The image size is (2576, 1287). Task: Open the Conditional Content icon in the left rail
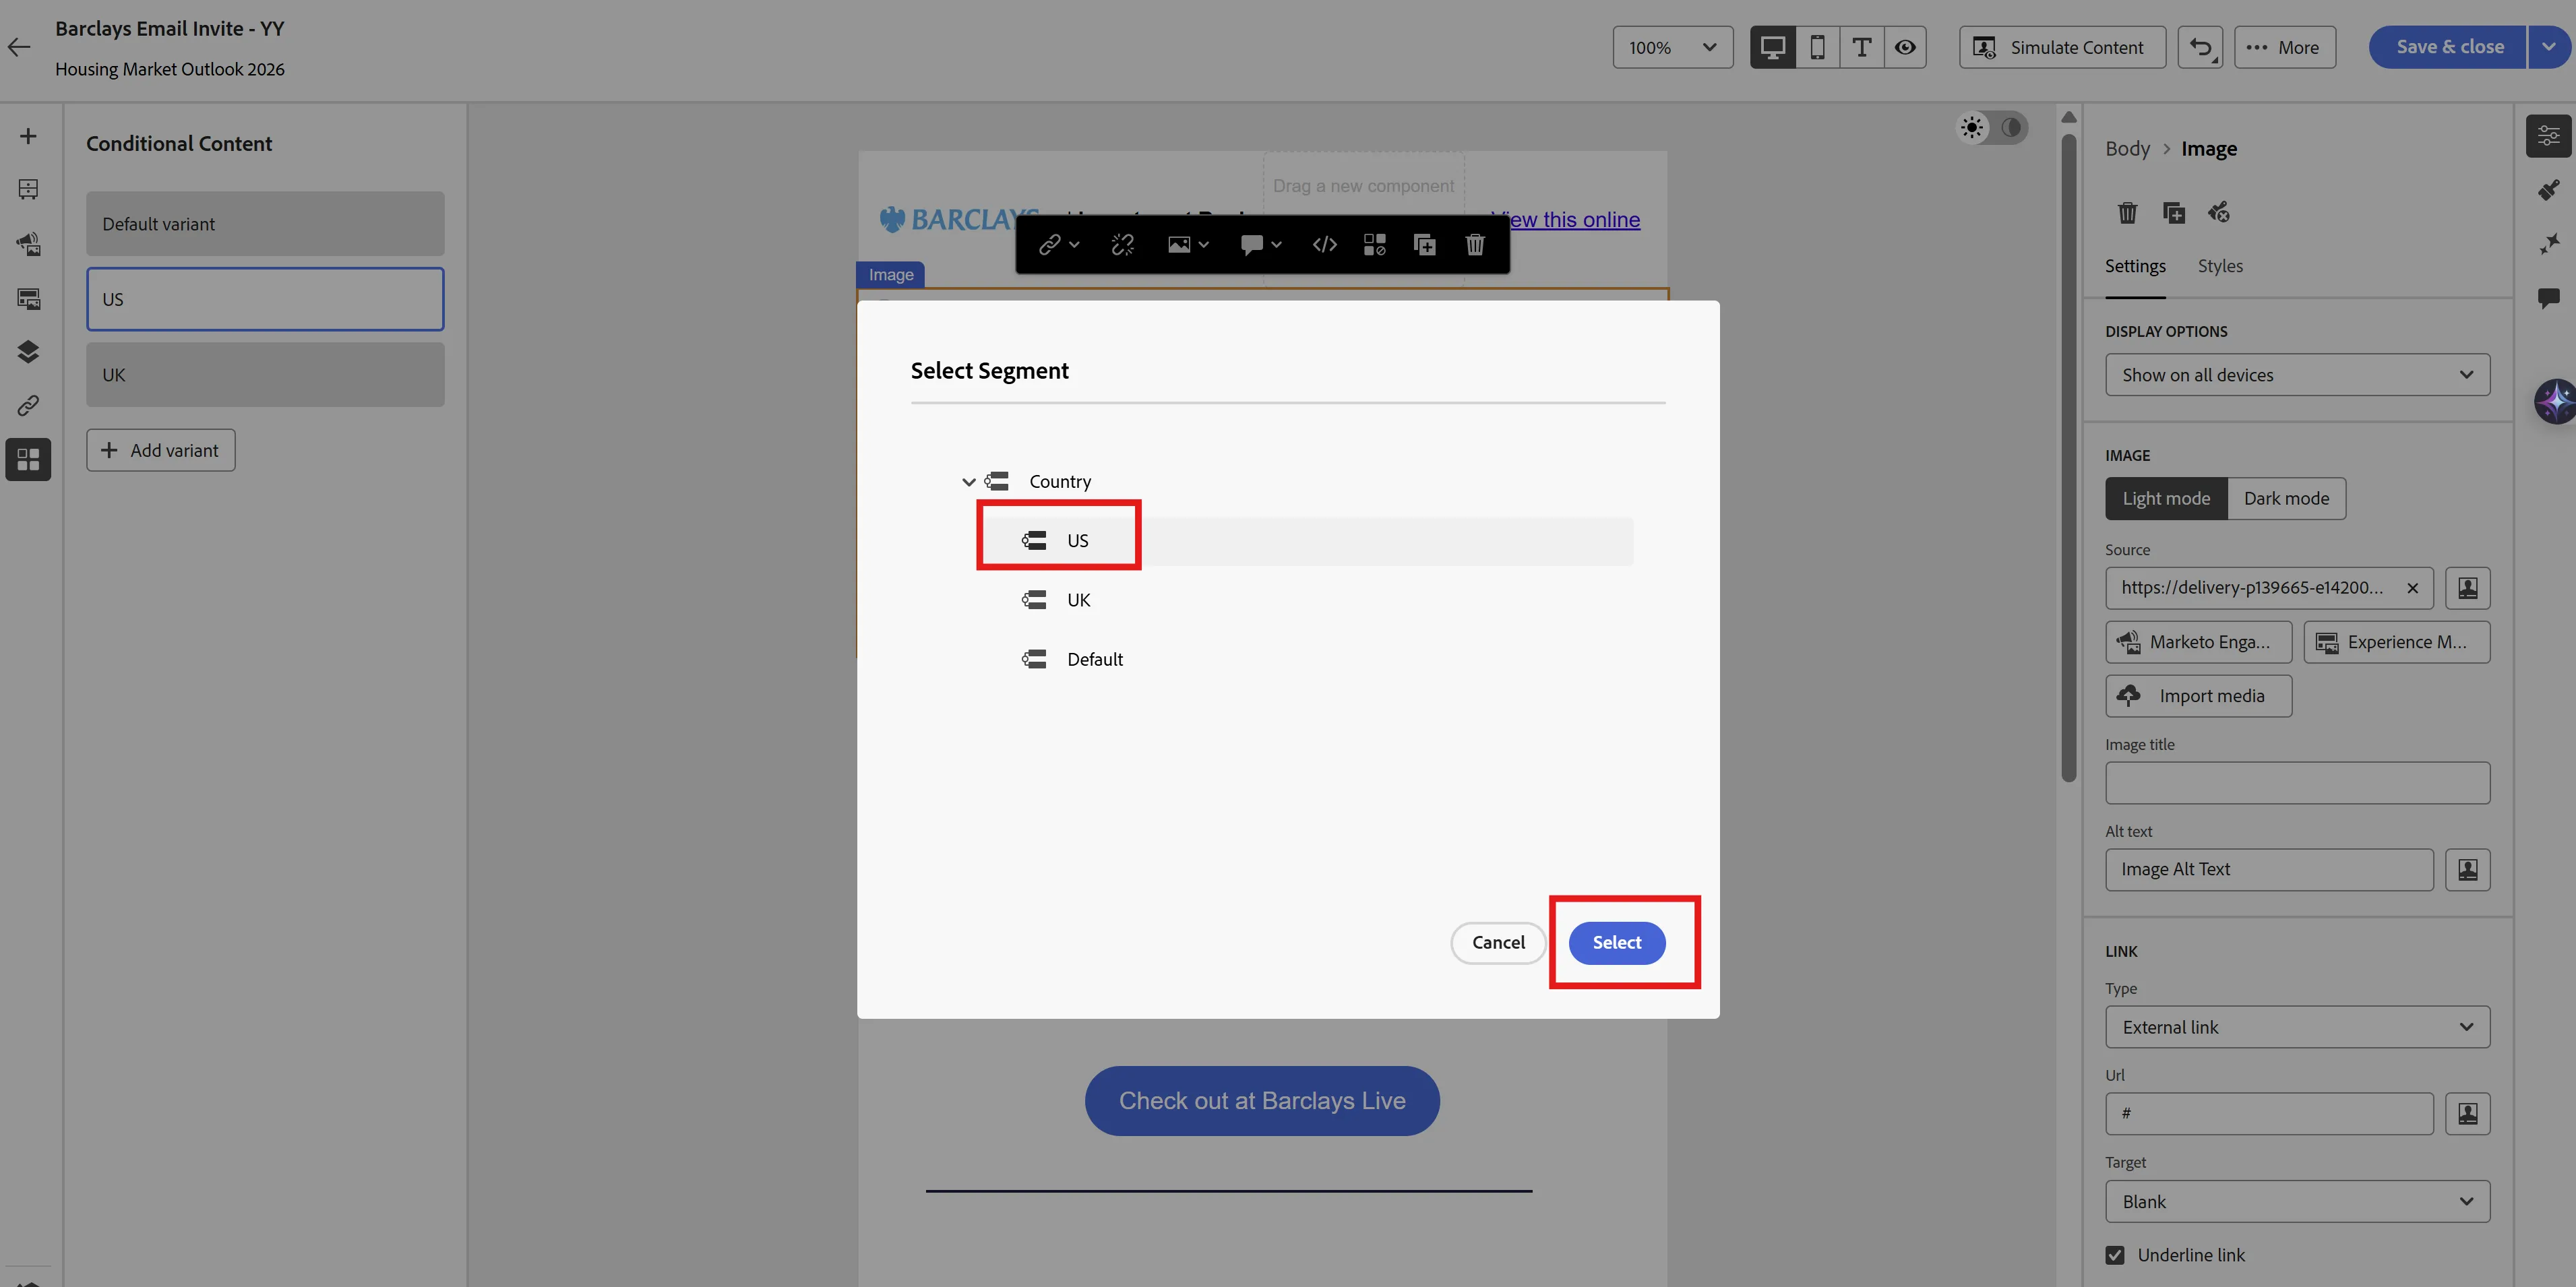click(x=28, y=459)
